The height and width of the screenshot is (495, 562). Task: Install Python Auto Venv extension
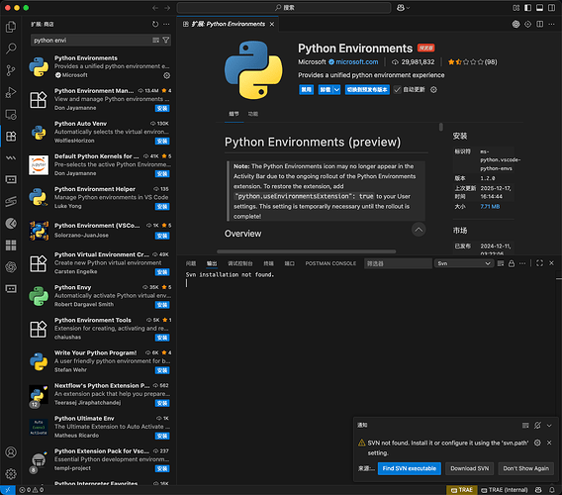click(162, 141)
